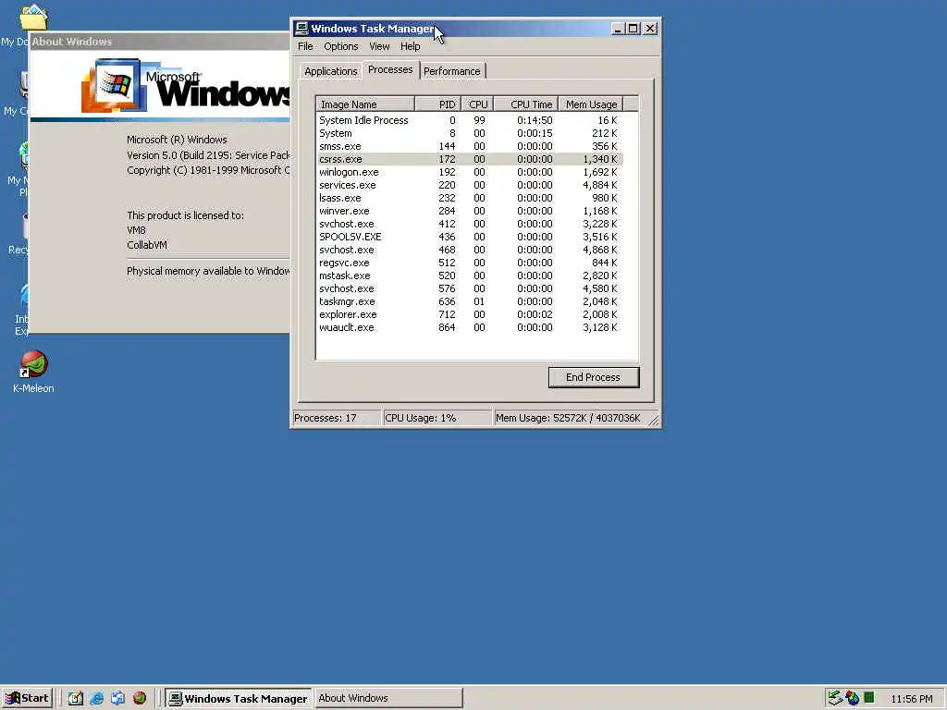Open the Start menu

pos(27,698)
